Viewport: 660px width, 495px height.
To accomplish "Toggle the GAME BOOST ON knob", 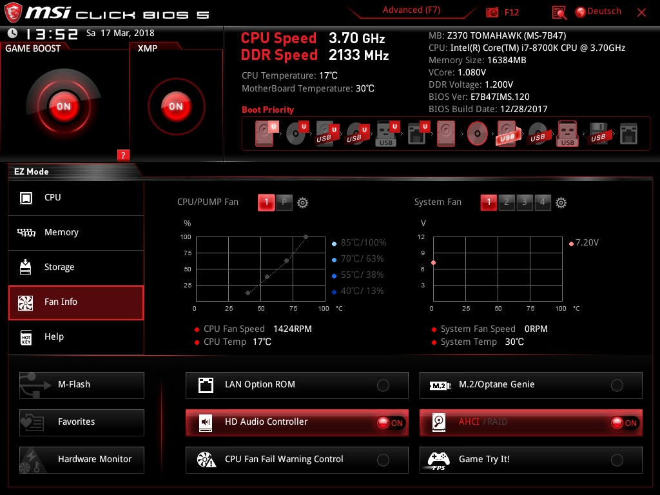I will pos(64,106).
